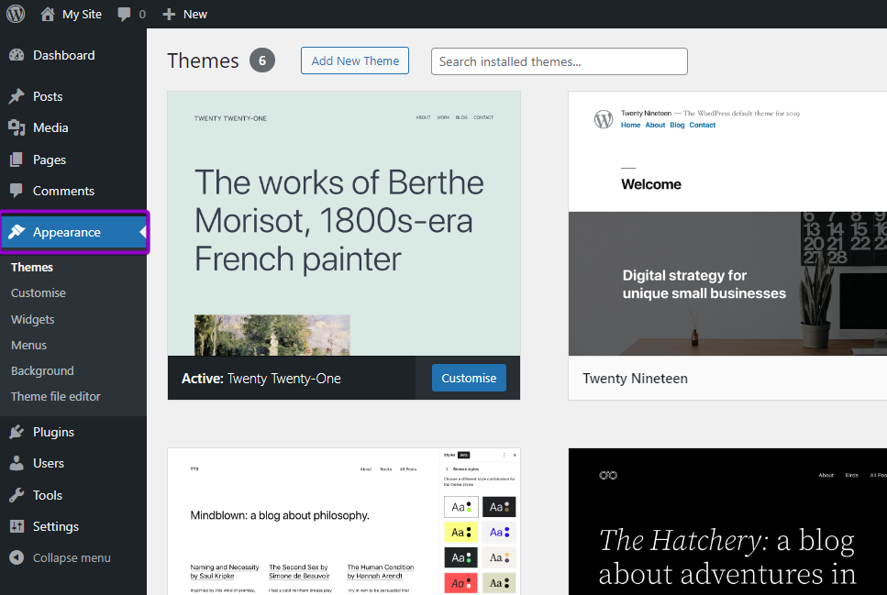
Task: Open the My Site home icon
Action: pyautogui.click(x=48, y=14)
